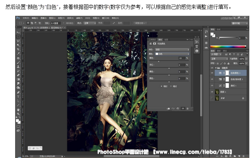This screenshot has height=158, width=250.
Task: Toggle Quick Mask mode in the toolbox
Action: click(18, 126)
